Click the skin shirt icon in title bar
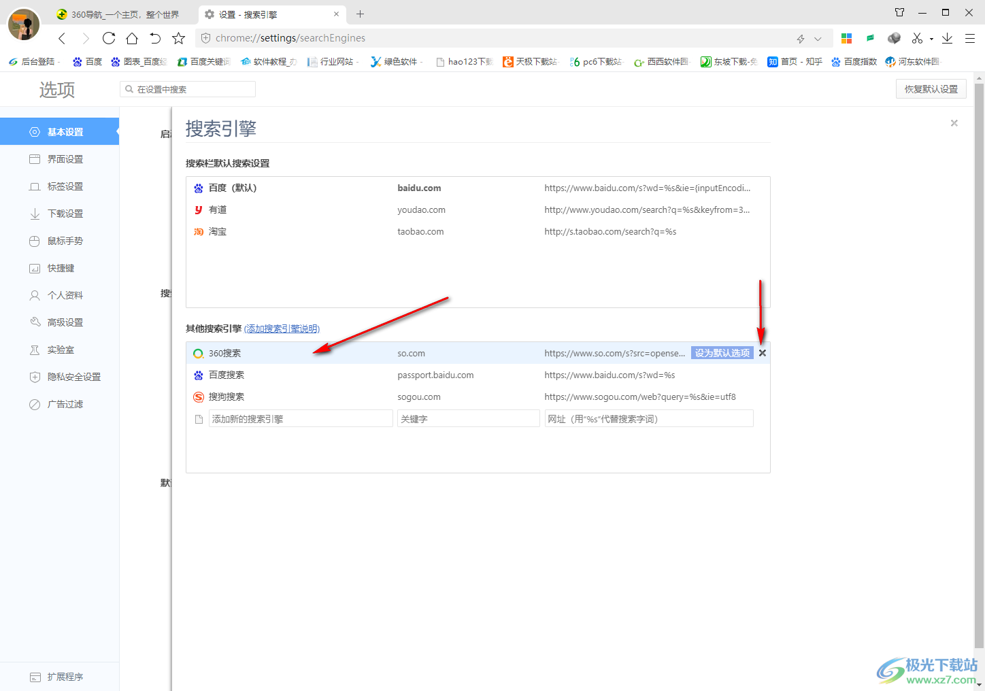 point(899,12)
